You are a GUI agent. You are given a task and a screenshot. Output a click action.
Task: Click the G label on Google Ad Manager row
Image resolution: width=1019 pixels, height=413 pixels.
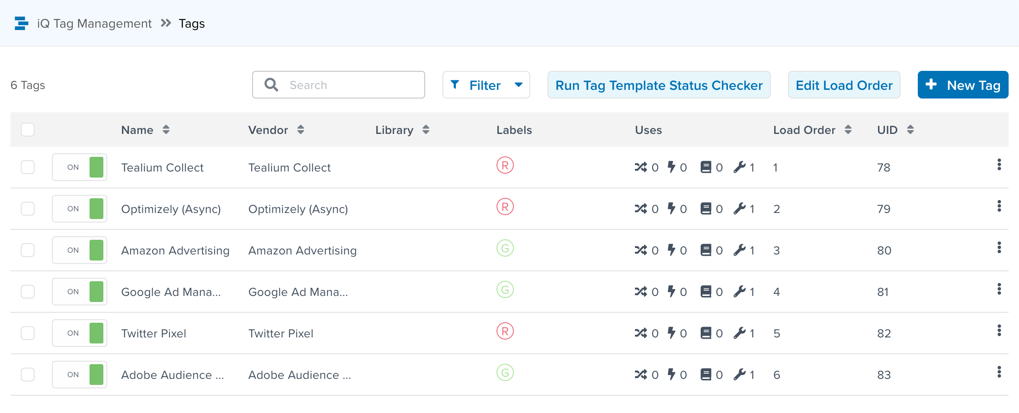coord(505,290)
